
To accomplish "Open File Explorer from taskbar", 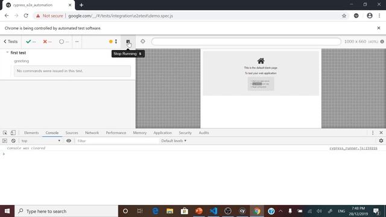I will coord(169,211).
